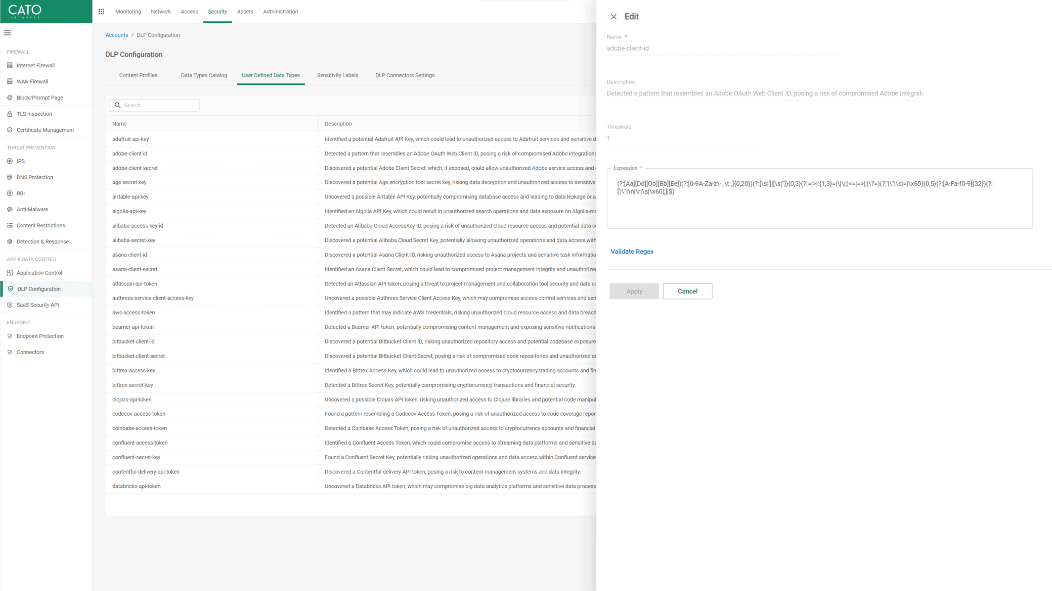1052x591 pixels.
Task: Click the Threshold input field
Action: click(681, 138)
